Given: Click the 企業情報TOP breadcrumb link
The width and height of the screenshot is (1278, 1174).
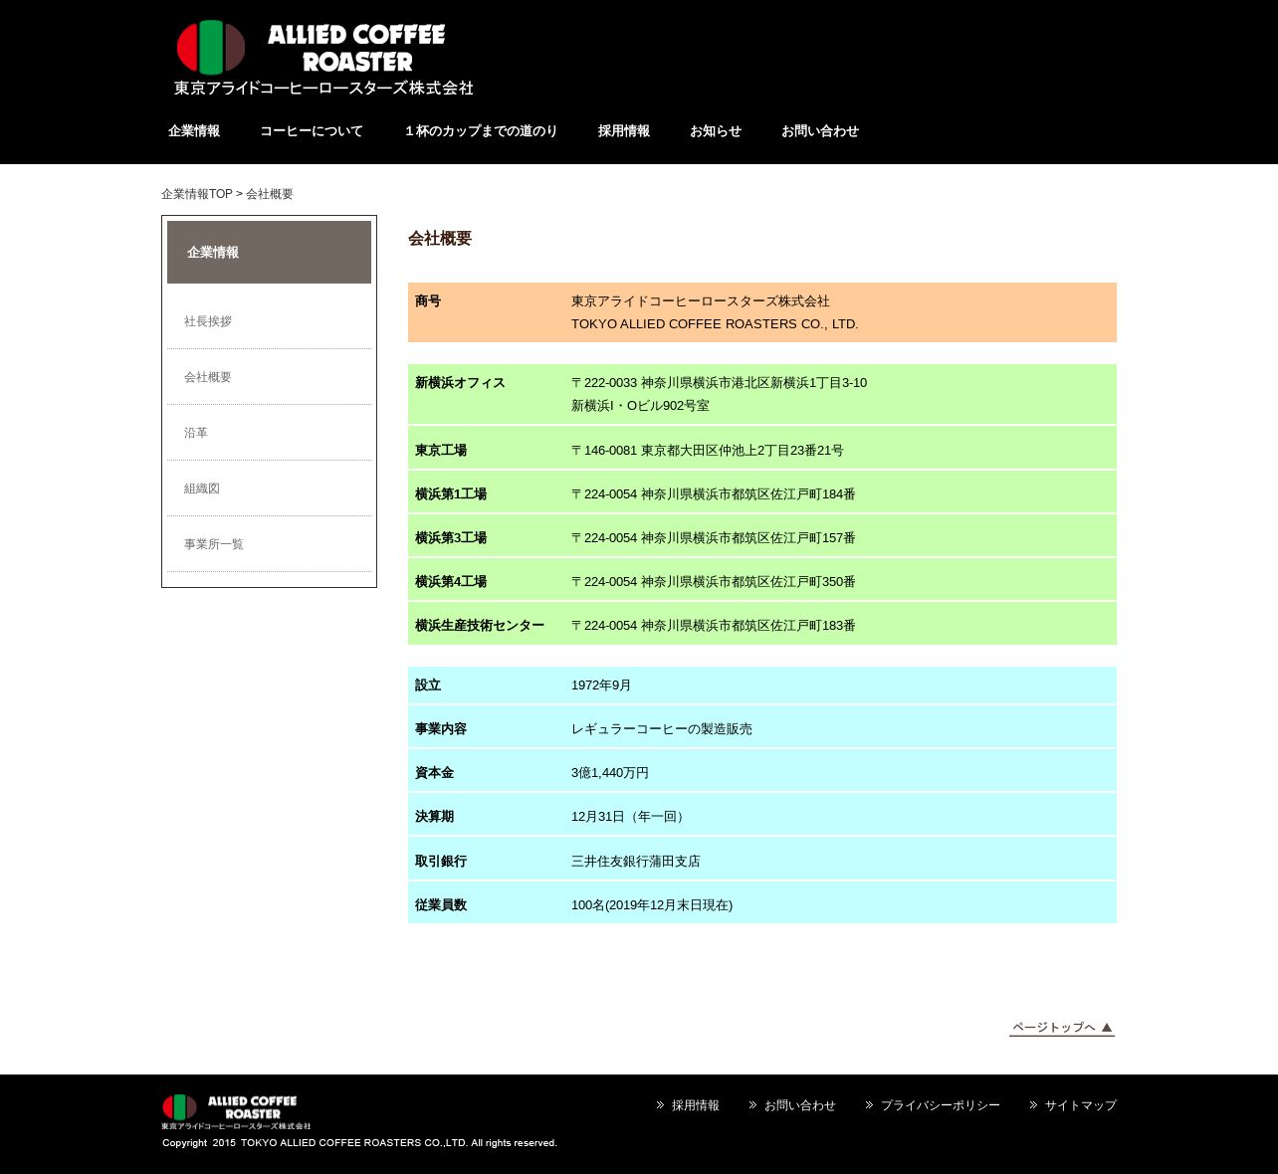Looking at the screenshot, I should 197,194.
